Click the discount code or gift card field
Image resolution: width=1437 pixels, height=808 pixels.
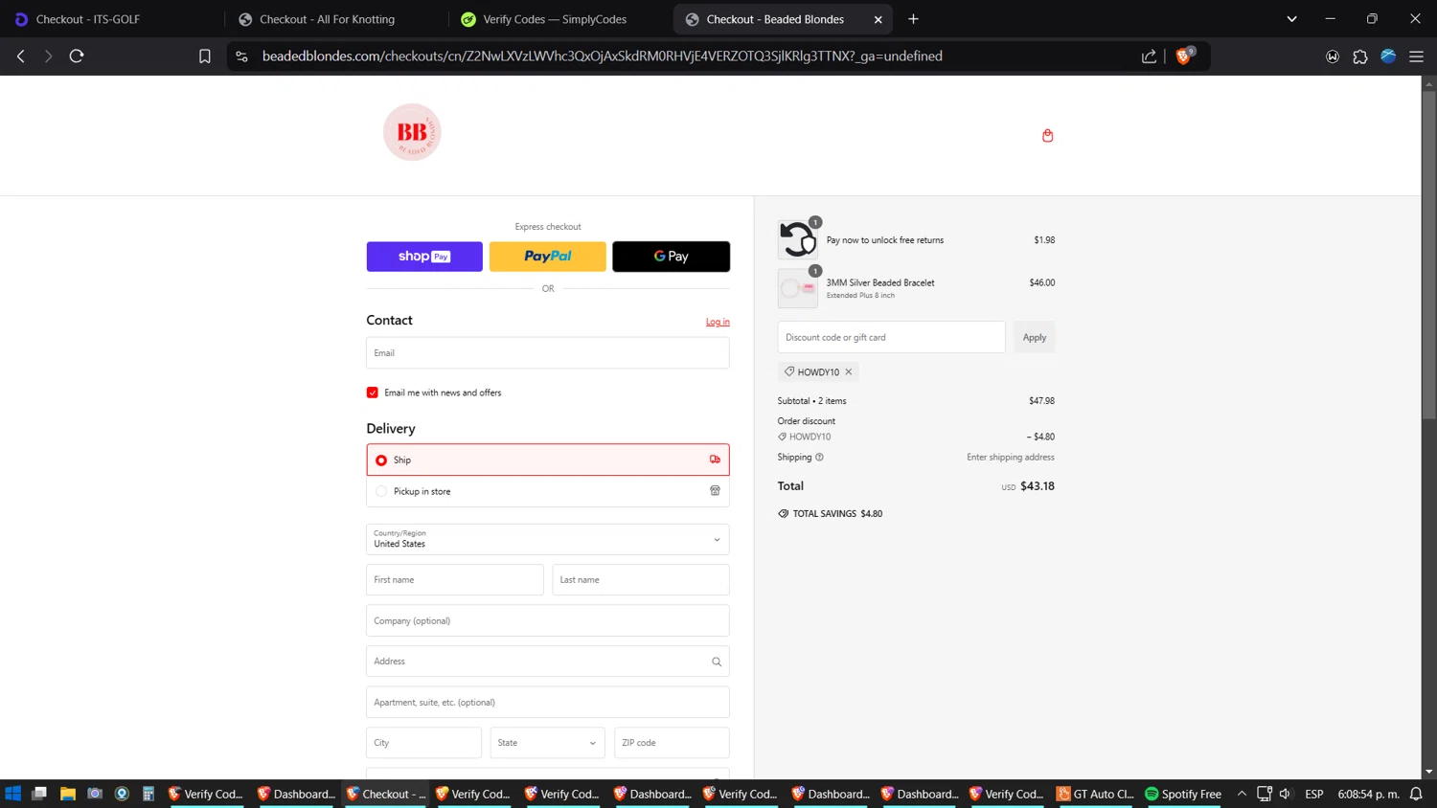[891, 337]
